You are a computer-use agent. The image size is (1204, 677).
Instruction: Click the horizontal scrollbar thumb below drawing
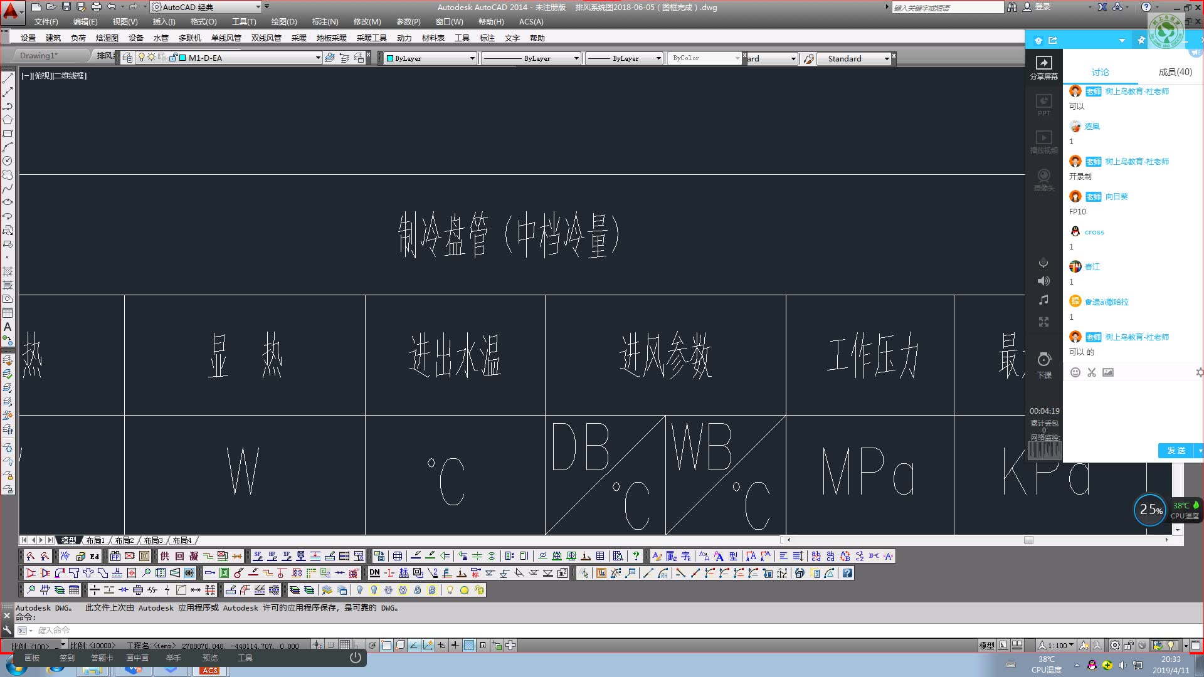pyautogui.click(x=1028, y=540)
